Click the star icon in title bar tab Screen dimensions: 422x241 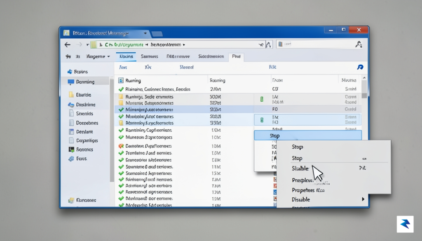pyautogui.click(x=145, y=33)
